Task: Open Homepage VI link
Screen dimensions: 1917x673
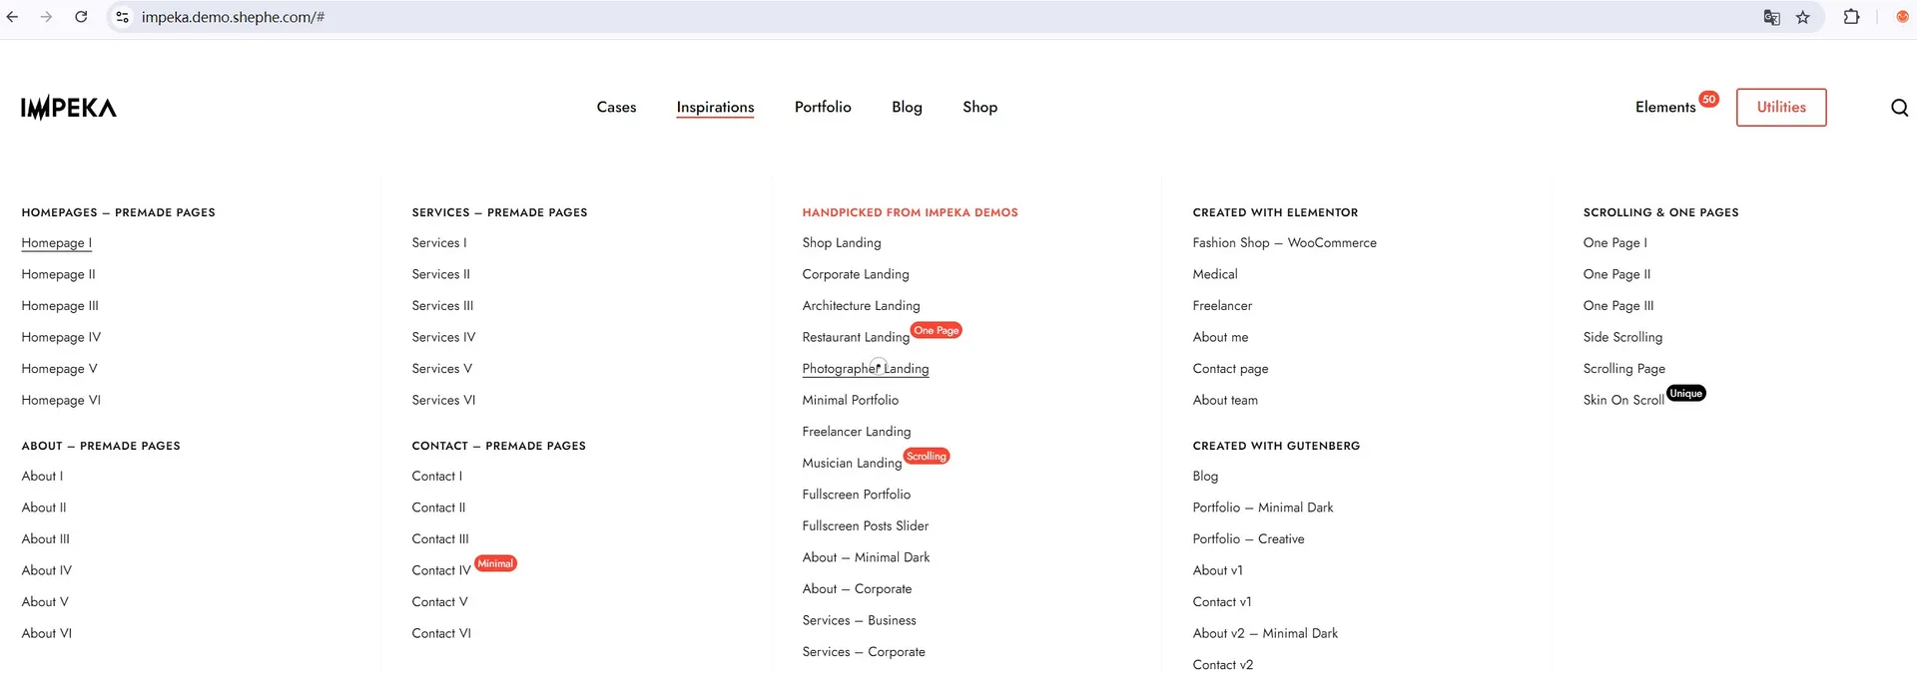Action: (61, 400)
